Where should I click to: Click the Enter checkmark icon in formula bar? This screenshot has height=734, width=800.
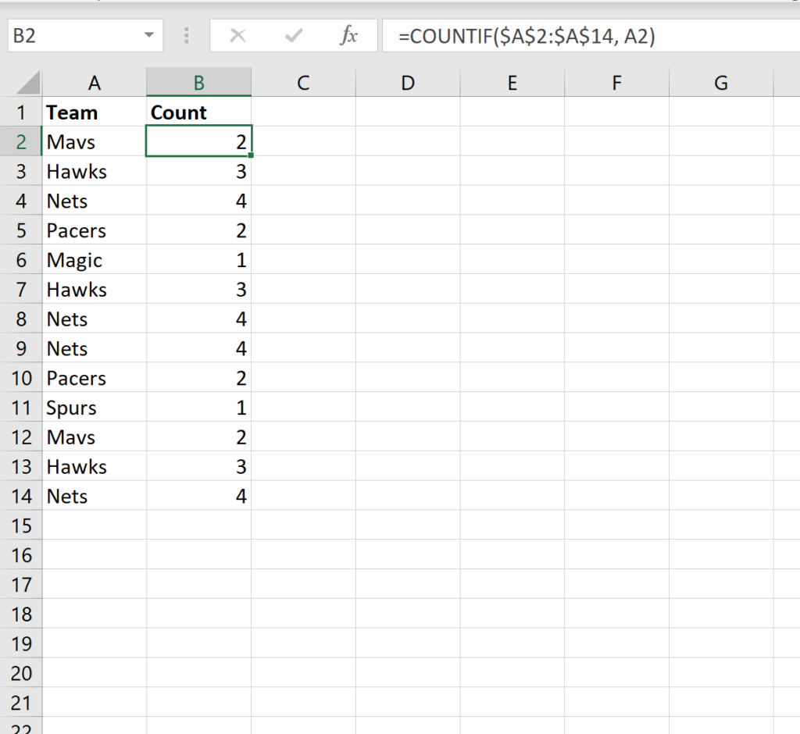[x=294, y=36]
